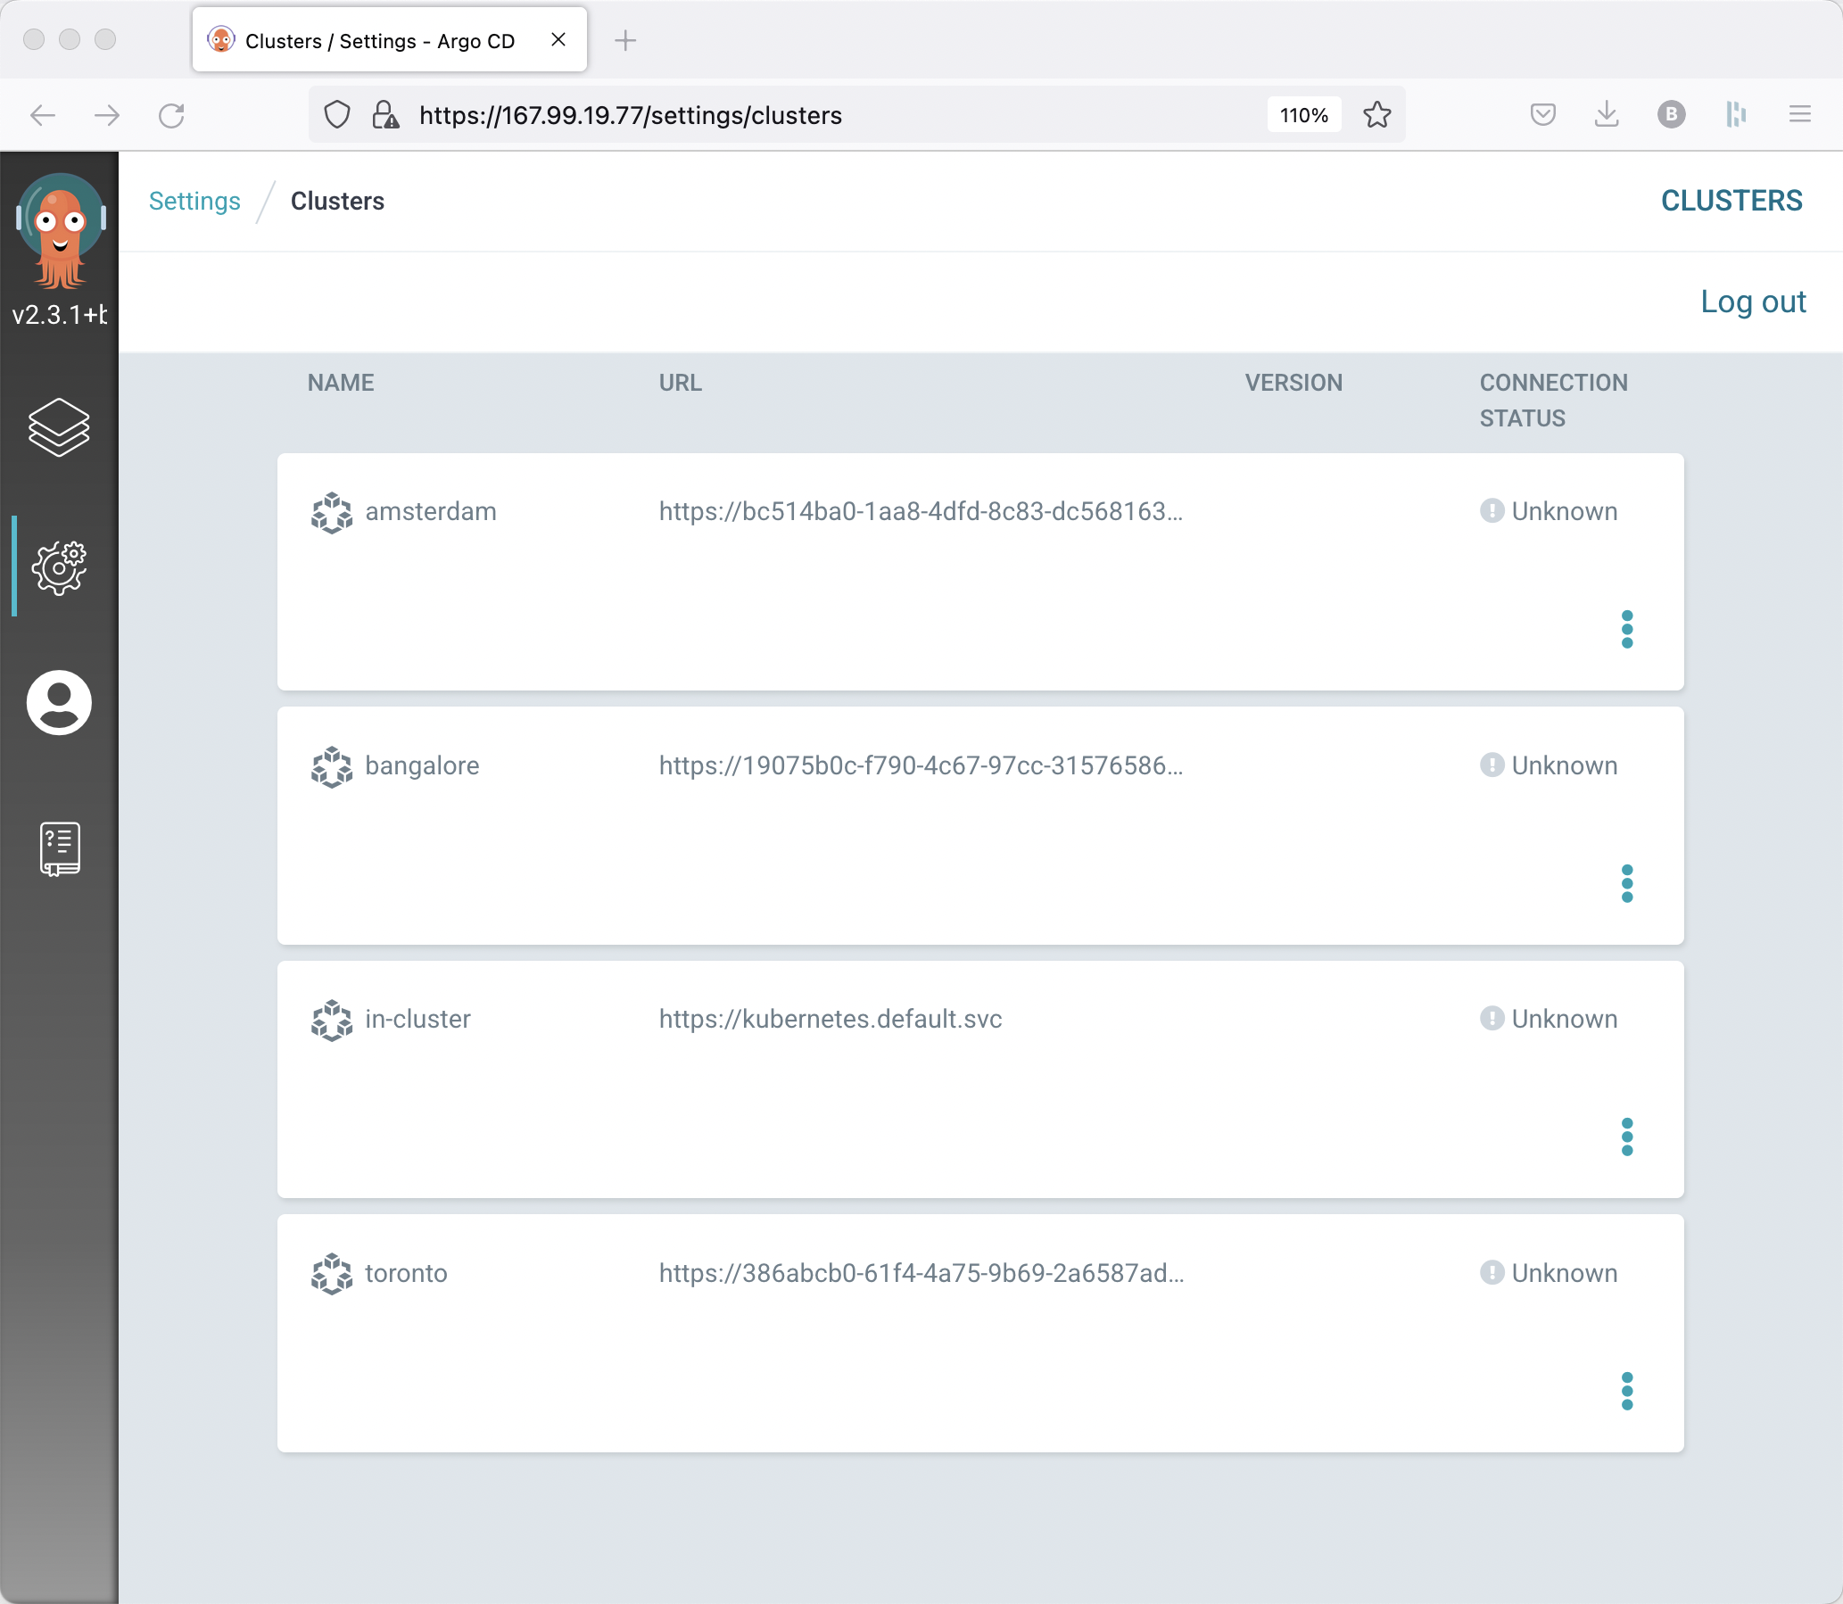This screenshot has width=1843, height=1604.
Task: Click the Settings gears sidebar icon
Action: tap(59, 566)
